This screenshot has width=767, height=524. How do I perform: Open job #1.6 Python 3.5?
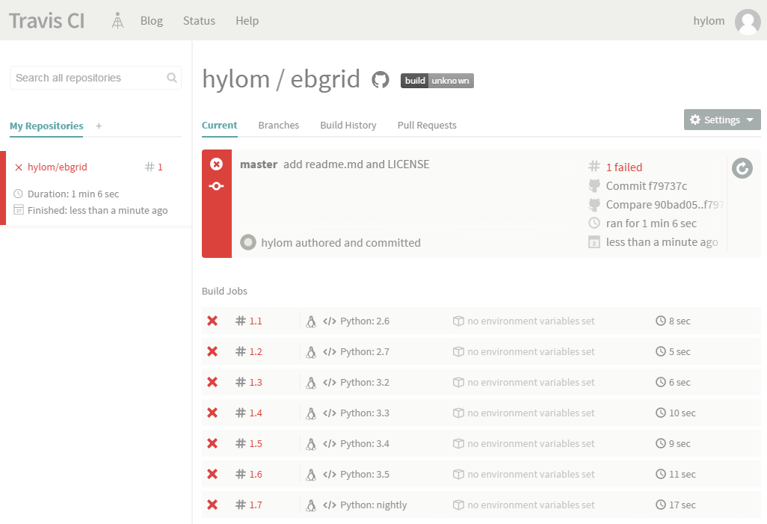(x=481, y=474)
